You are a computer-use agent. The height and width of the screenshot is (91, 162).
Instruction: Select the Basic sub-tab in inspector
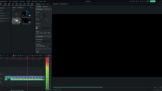(x=38, y=7)
